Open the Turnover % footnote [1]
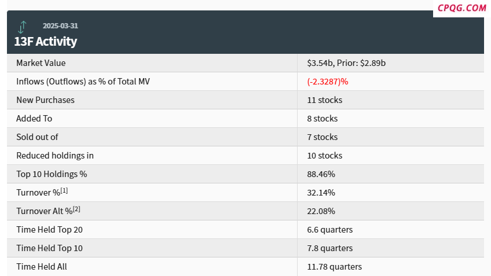 pos(64,190)
